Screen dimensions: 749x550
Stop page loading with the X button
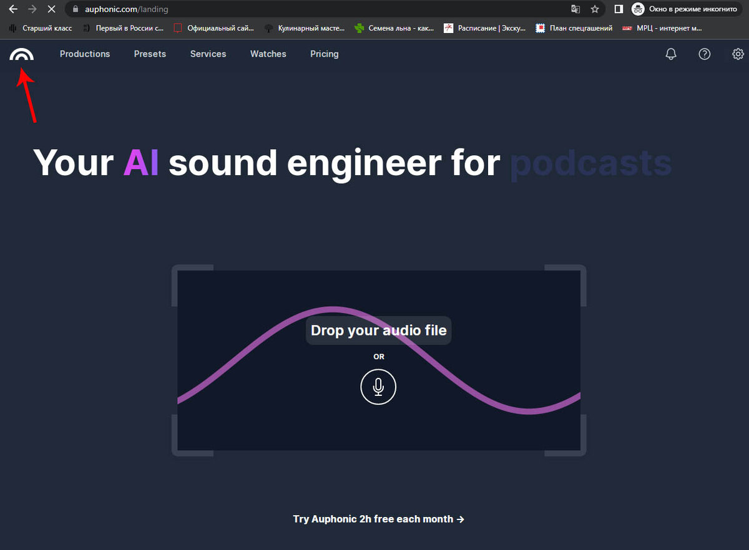coord(52,9)
